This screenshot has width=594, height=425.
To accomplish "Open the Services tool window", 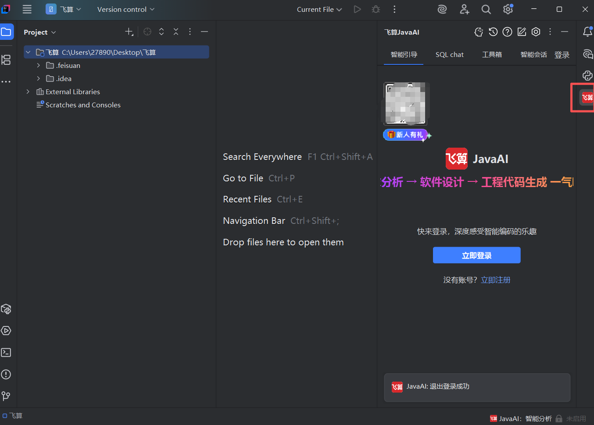I will [x=6, y=331].
